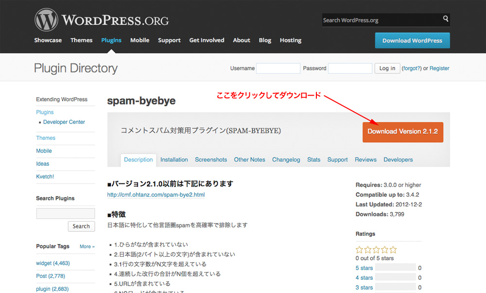486x293 pixels.
Task: Open the Themes sidebar link
Action: [x=46, y=138]
